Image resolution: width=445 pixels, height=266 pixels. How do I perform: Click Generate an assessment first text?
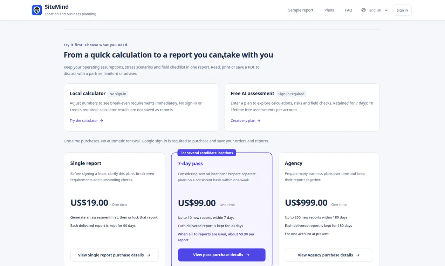click(114, 217)
